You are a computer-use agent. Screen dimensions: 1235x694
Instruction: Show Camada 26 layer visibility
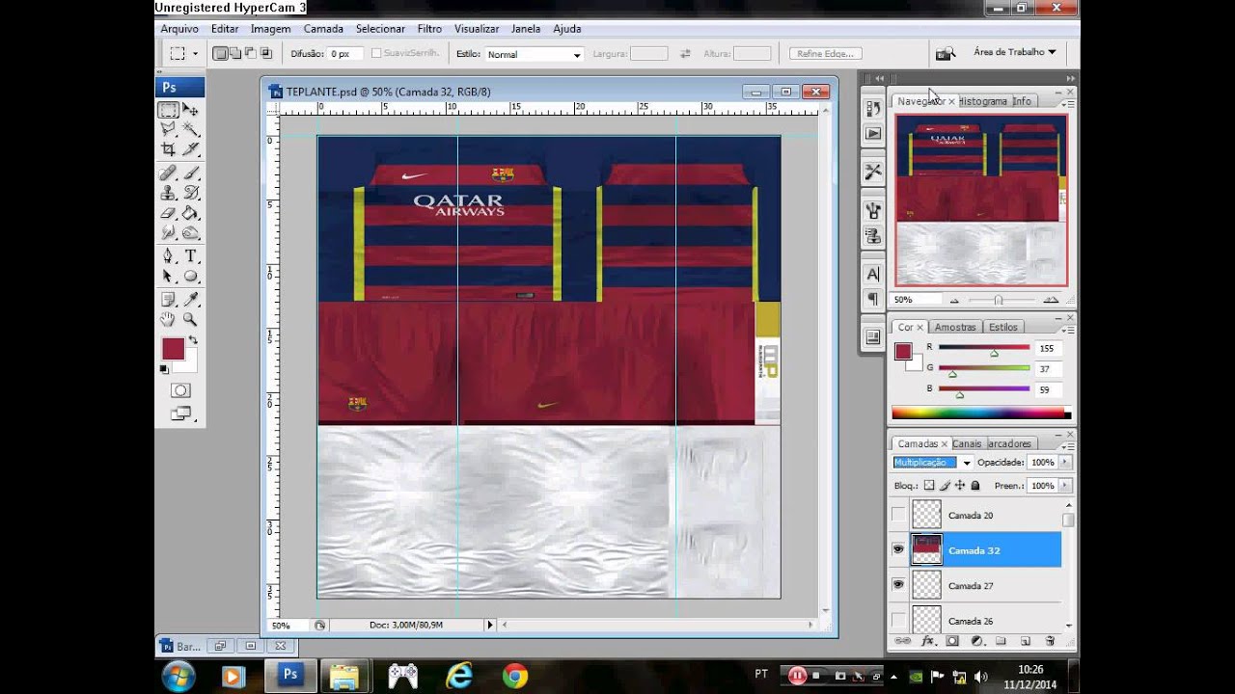tap(898, 620)
